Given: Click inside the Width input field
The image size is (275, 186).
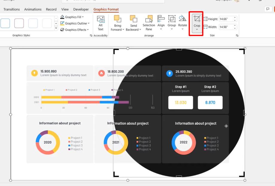Looking at the screenshot, I should tap(226, 27).
